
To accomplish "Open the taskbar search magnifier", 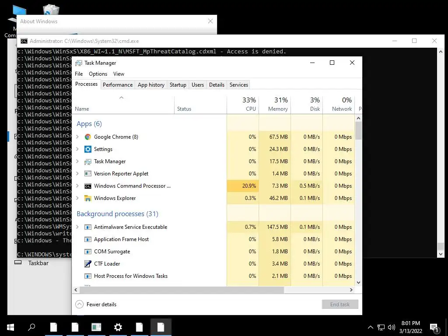I will point(31,327).
